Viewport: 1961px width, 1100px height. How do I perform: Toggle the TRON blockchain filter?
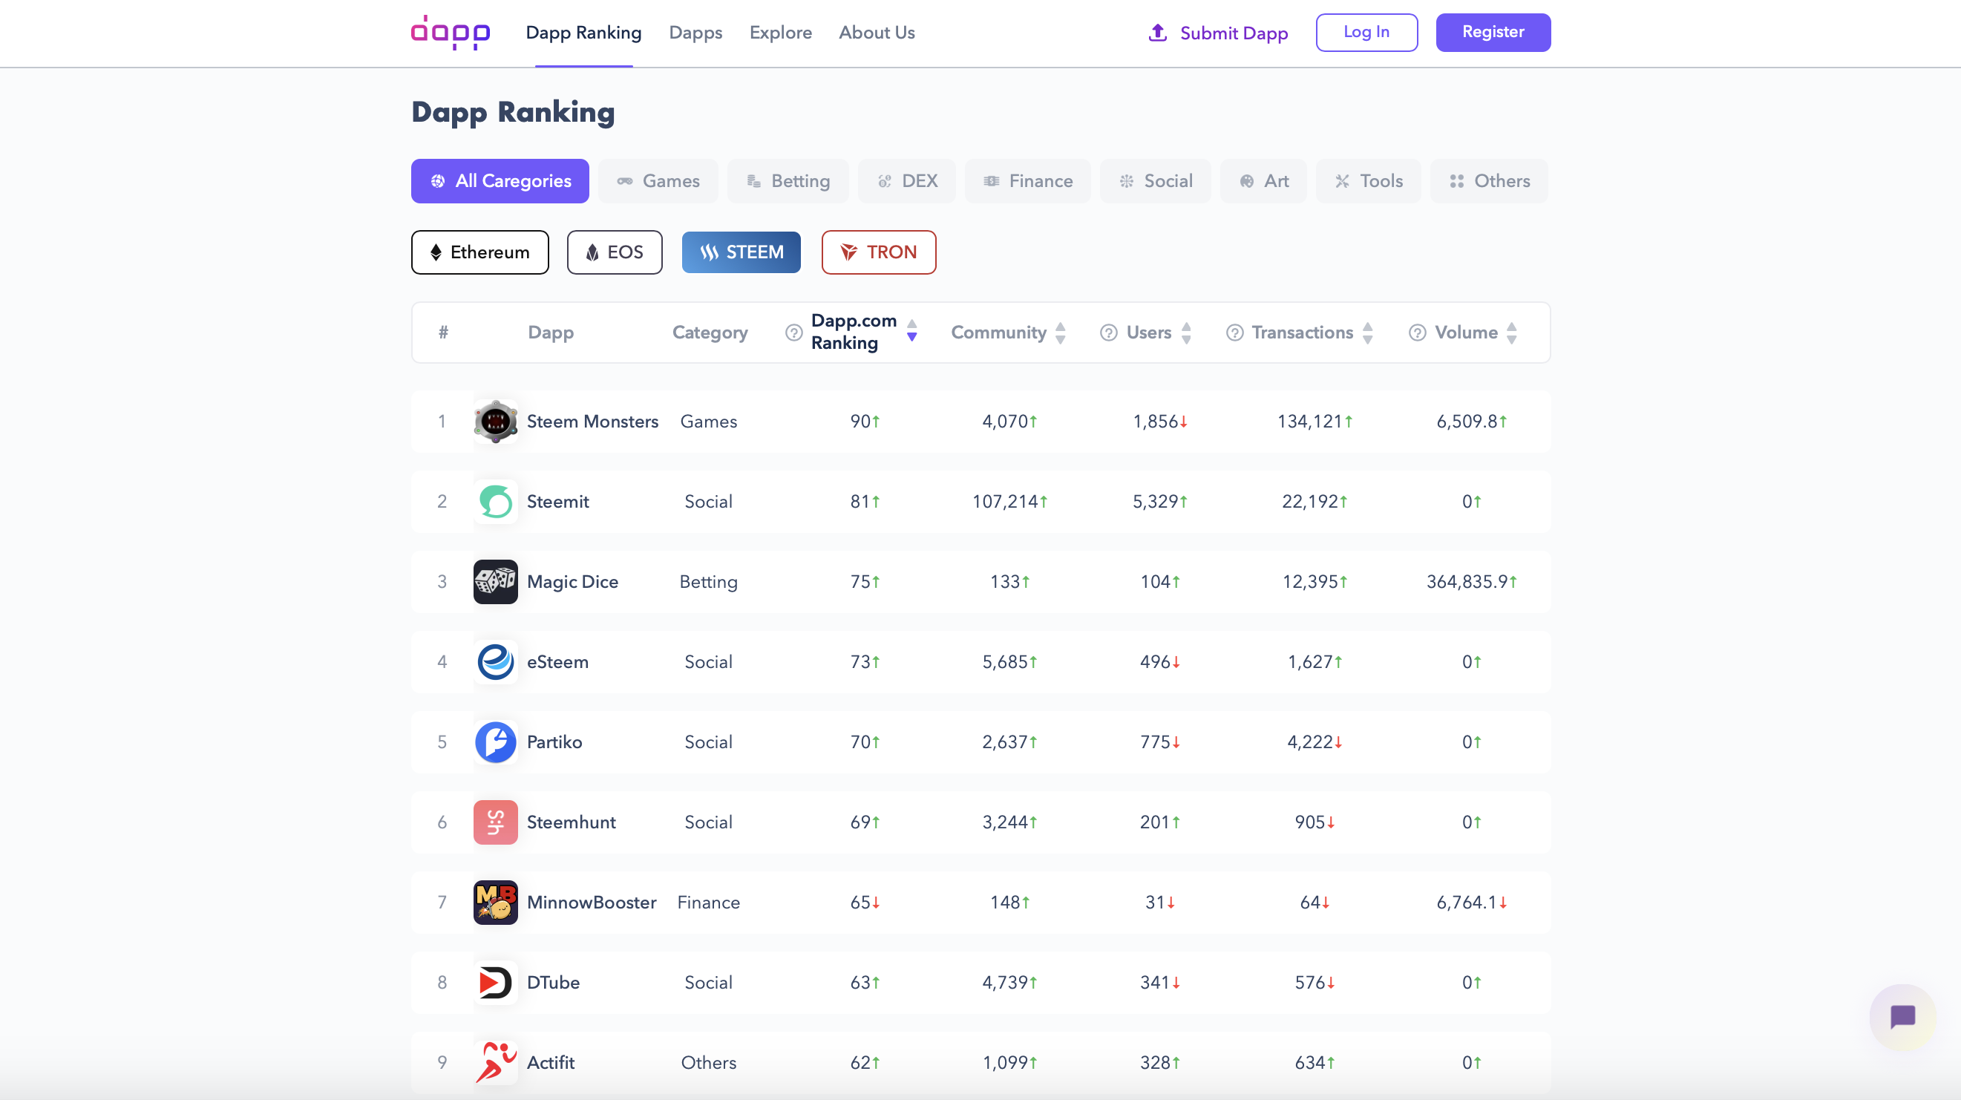(879, 252)
